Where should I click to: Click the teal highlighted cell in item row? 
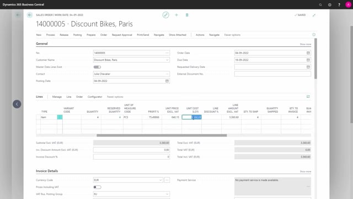click(60, 117)
